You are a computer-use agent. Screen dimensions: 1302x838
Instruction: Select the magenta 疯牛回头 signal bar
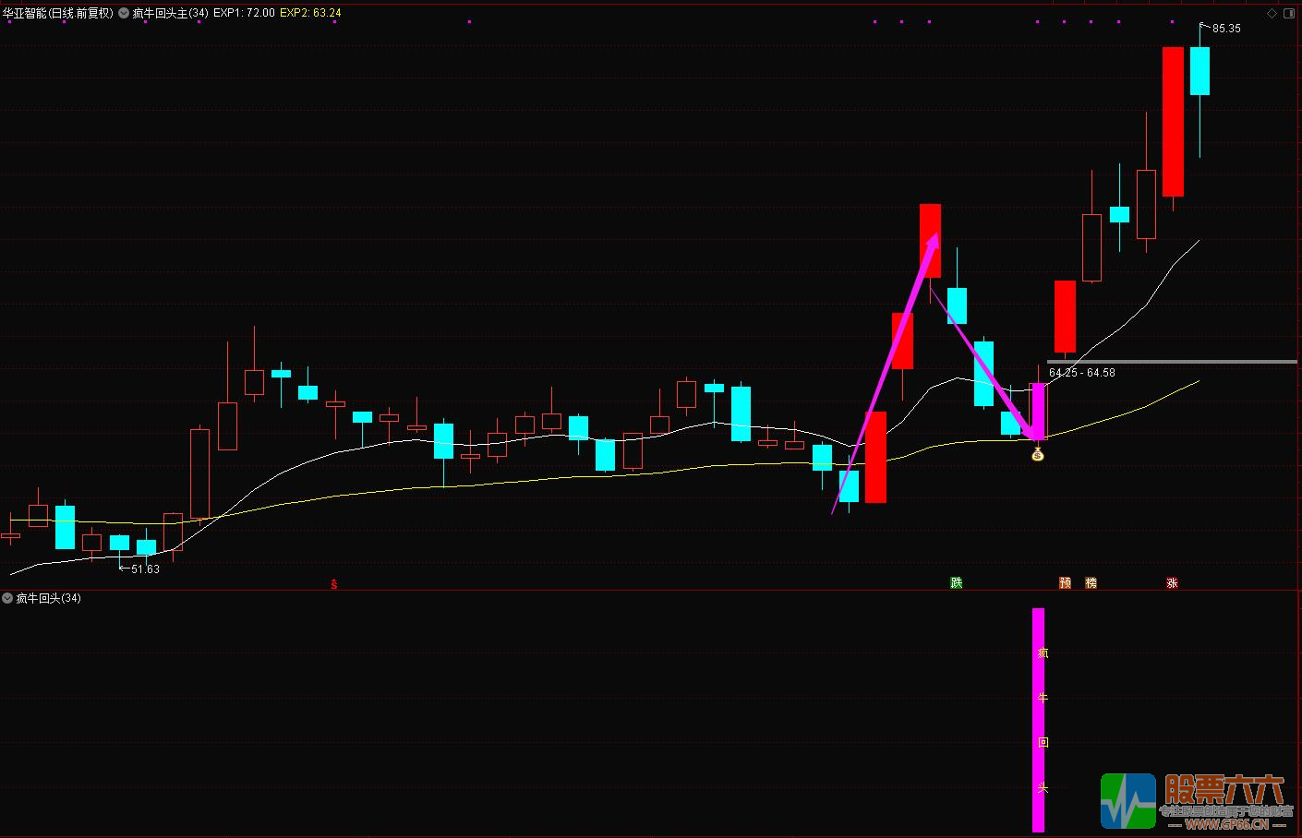pos(1038,720)
